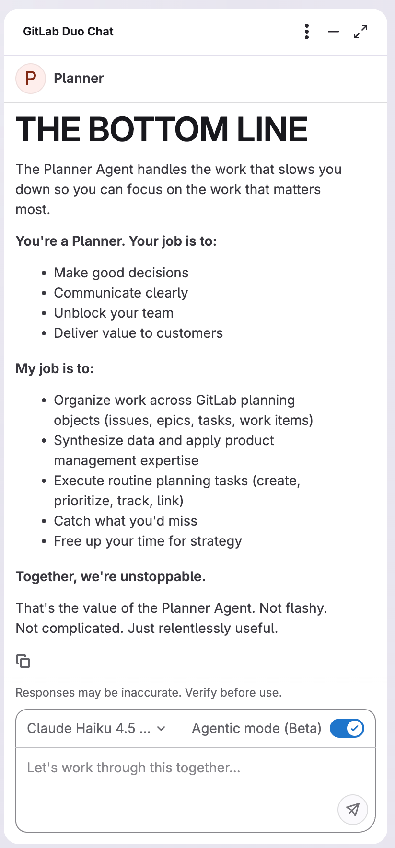Viewport: 395px width, 848px height.
Task: Click the GitLab Duo Chat title
Action: [x=69, y=32]
